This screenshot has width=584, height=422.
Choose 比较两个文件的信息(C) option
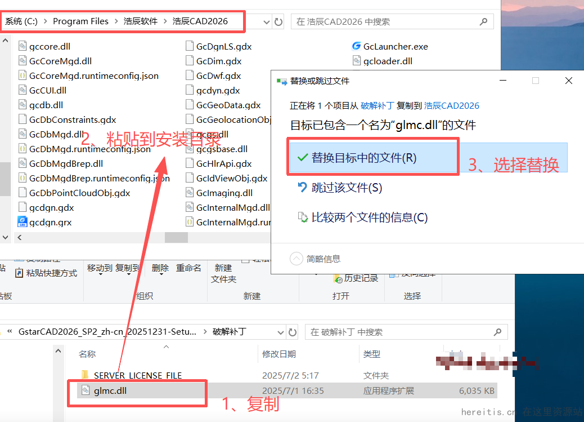click(x=370, y=217)
